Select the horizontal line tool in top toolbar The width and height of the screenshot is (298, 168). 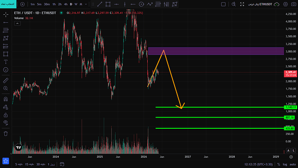click(116, 4)
